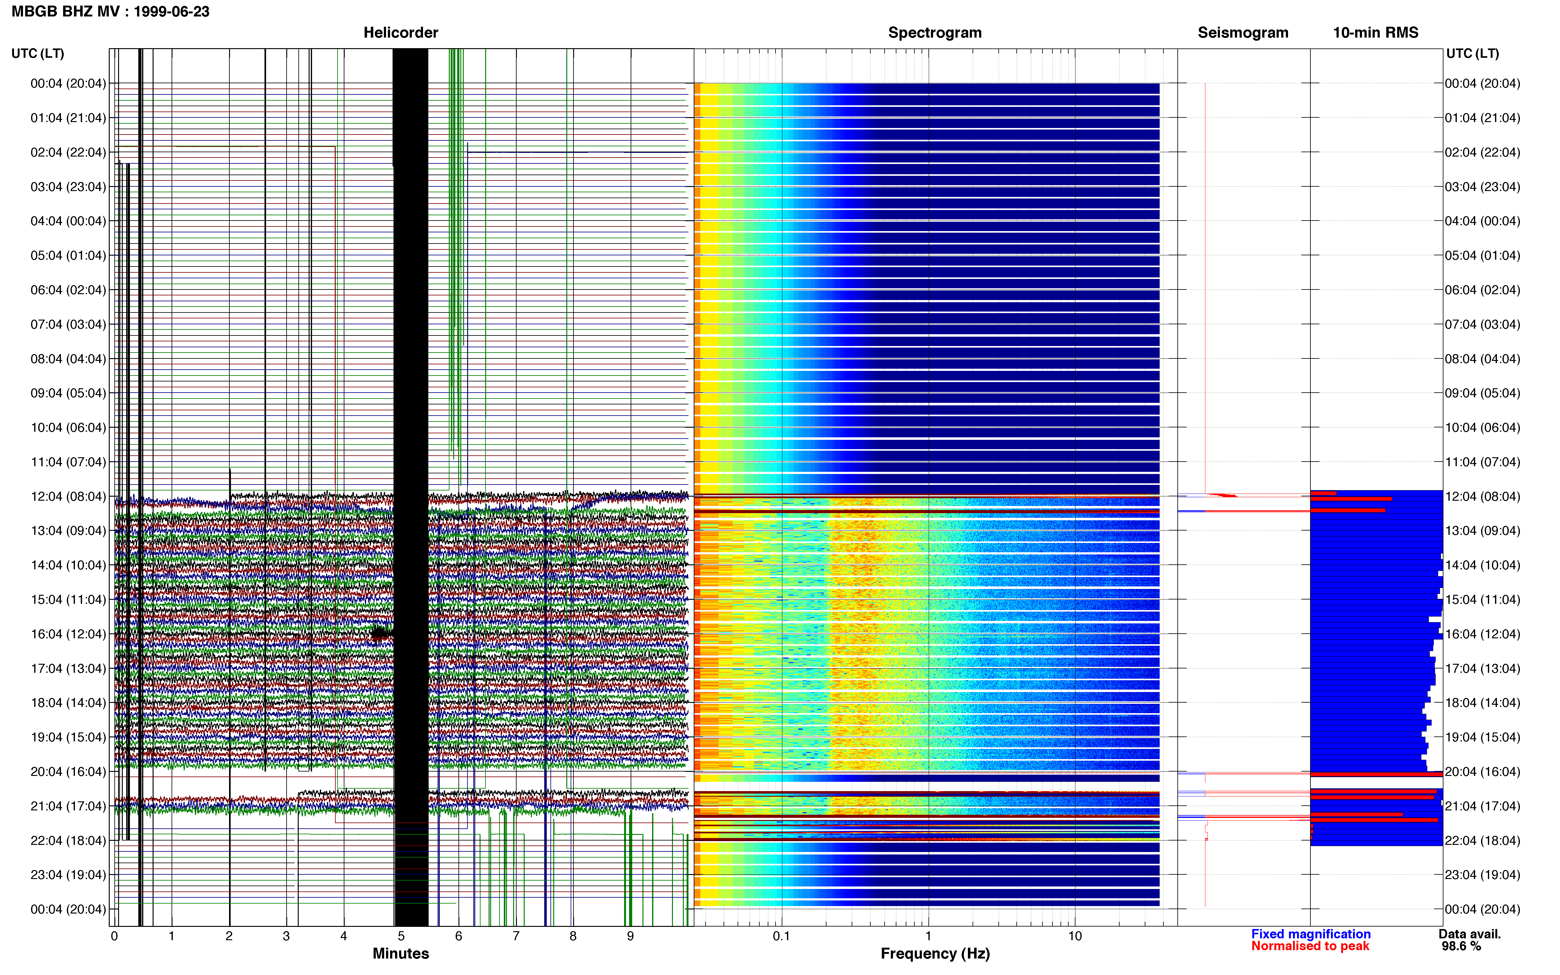Click the Frequency axis tick label 0.1
Screen dimensions: 1560x975
point(781,936)
